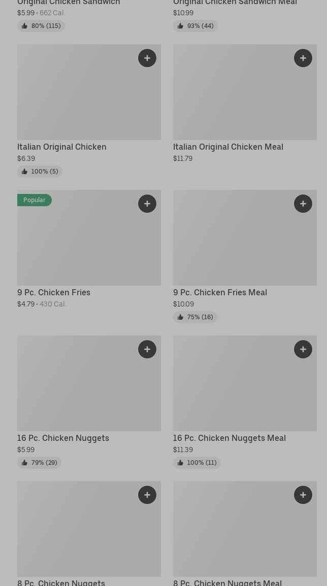Screen dimensions: 327x586
Task: Click the 75% (16) rating badge
Action: point(195,317)
